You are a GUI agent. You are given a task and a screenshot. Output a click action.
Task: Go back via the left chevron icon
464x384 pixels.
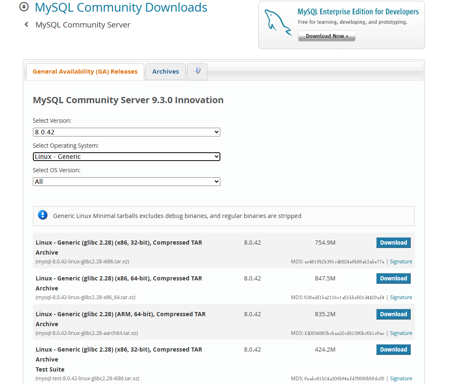[x=26, y=25]
